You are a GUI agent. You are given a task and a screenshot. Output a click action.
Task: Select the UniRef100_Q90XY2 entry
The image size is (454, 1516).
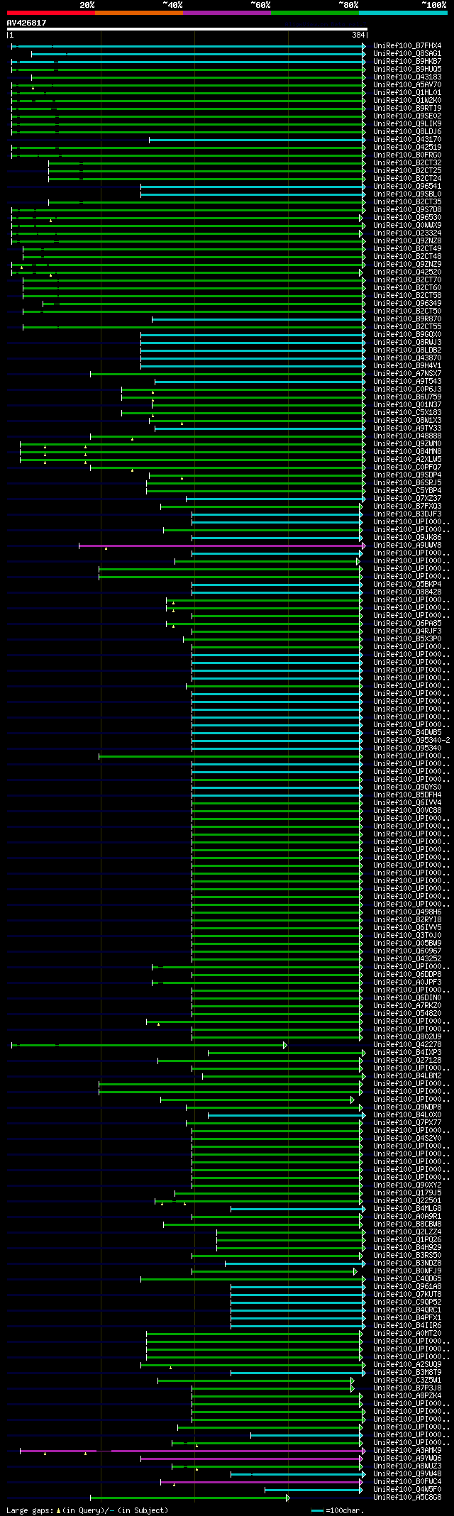(407, 1185)
